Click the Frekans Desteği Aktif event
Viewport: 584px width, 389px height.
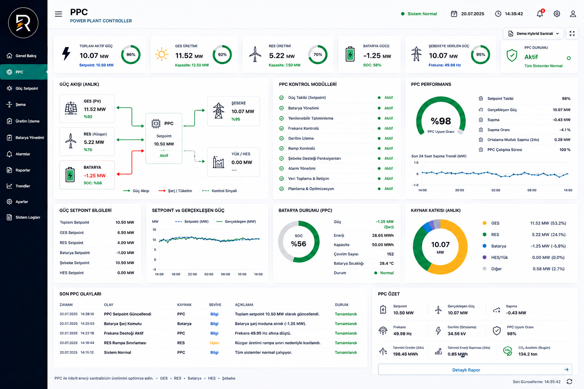(124, 333)
